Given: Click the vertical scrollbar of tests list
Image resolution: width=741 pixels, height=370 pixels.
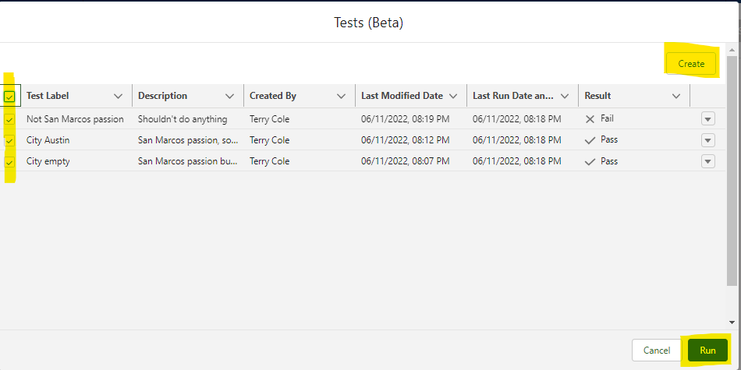Looking at the screenshot, I should click(x=732, y=171).
